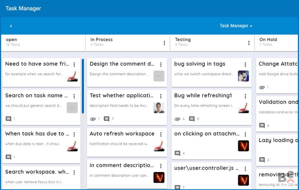Open three-dot menu on 'Need to have some' card
The width and height of the screenshot is (299, 190).
tap(74, 64)
